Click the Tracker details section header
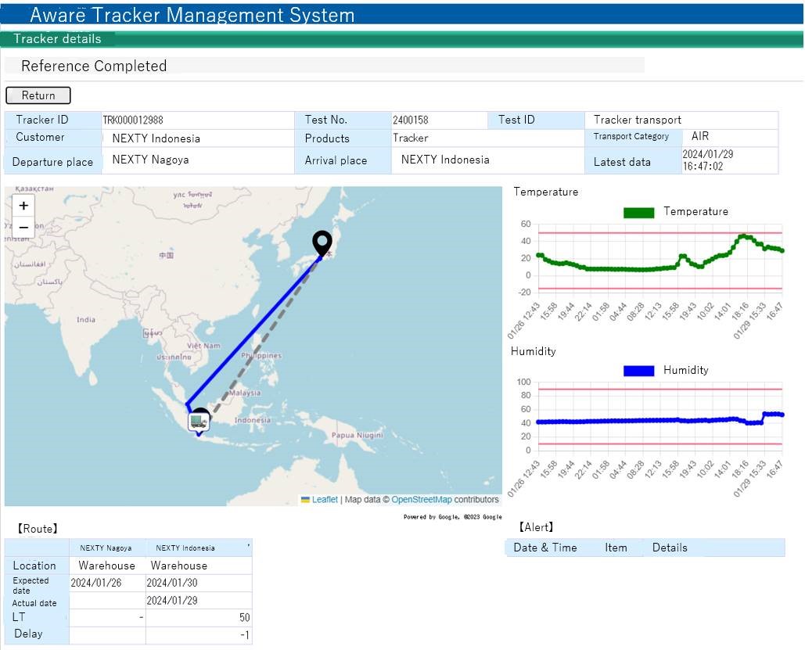Screen dimensions: 805x650 tap(58, 39)
